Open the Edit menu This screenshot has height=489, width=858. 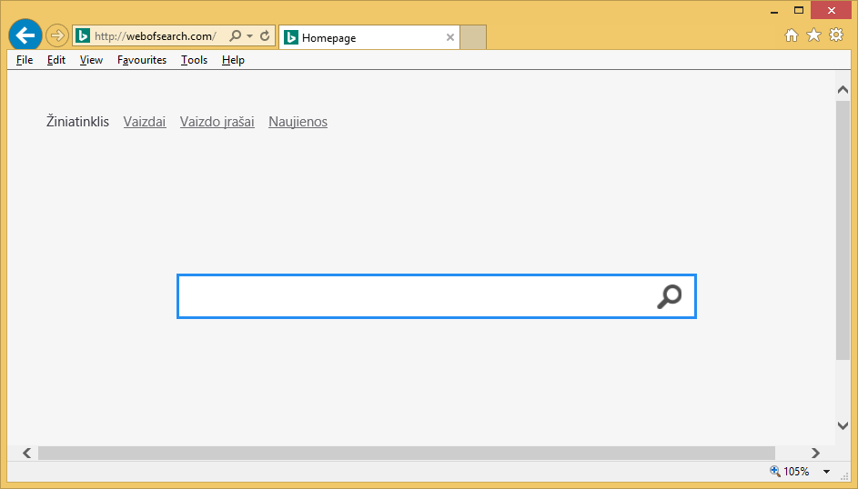pyautogui.click(x=56, y=60)
